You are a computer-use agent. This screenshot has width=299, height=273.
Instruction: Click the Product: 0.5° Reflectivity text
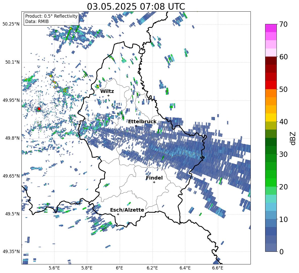[51, 16]
